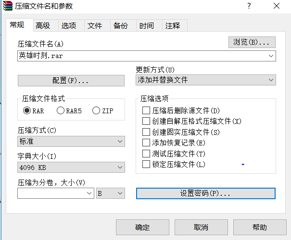Click the 浏览(B)... button
Screen dimensions: 291x240
click(x=252, y=42)
